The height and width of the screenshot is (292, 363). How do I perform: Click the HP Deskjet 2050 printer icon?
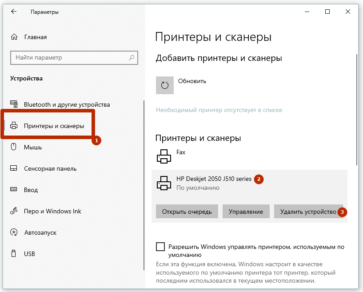coord(164,183)
